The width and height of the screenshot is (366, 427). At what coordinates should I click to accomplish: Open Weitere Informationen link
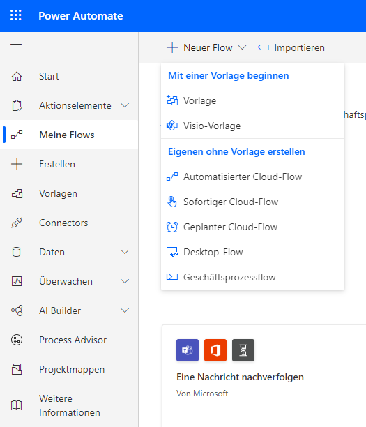tap(69, 405)
